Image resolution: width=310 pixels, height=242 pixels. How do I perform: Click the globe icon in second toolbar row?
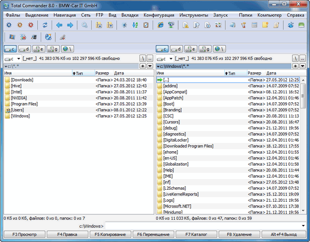48,37
